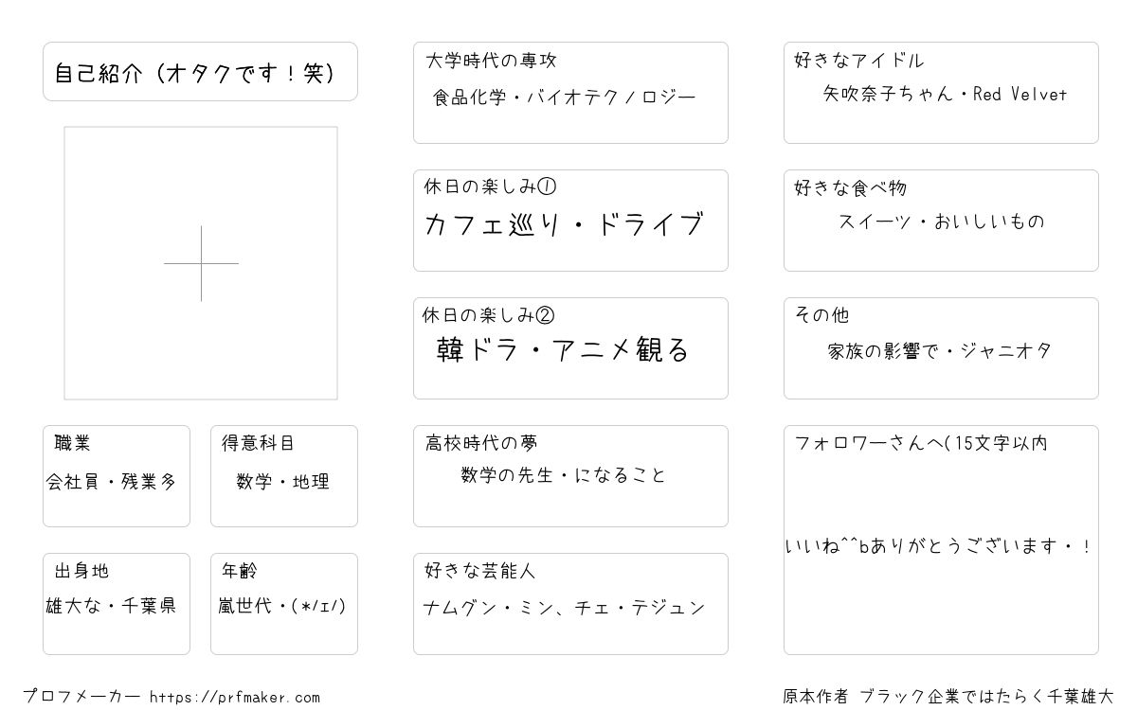Click the 好きな芸能人 field
Image resolution: width=1137 pixels, height=710 pixels.
(570, 604)
